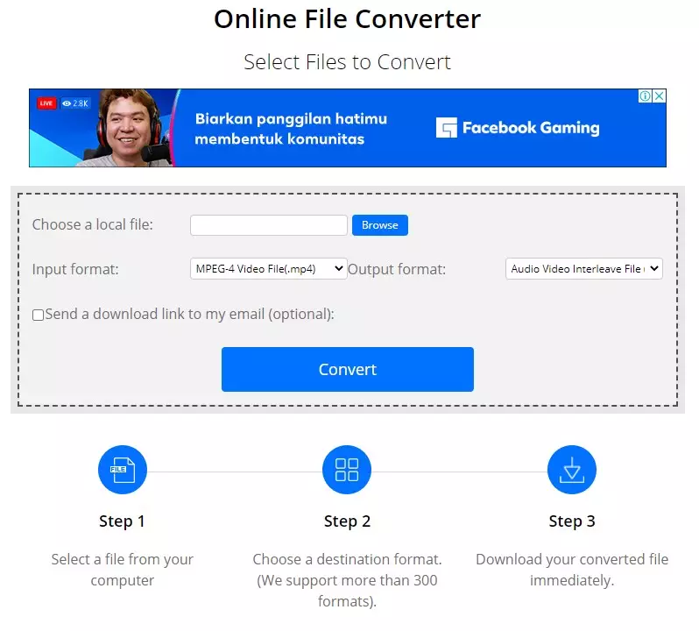Click the 2.8K viewer count eye icon
Screen dimensions: 699x631
67,103
